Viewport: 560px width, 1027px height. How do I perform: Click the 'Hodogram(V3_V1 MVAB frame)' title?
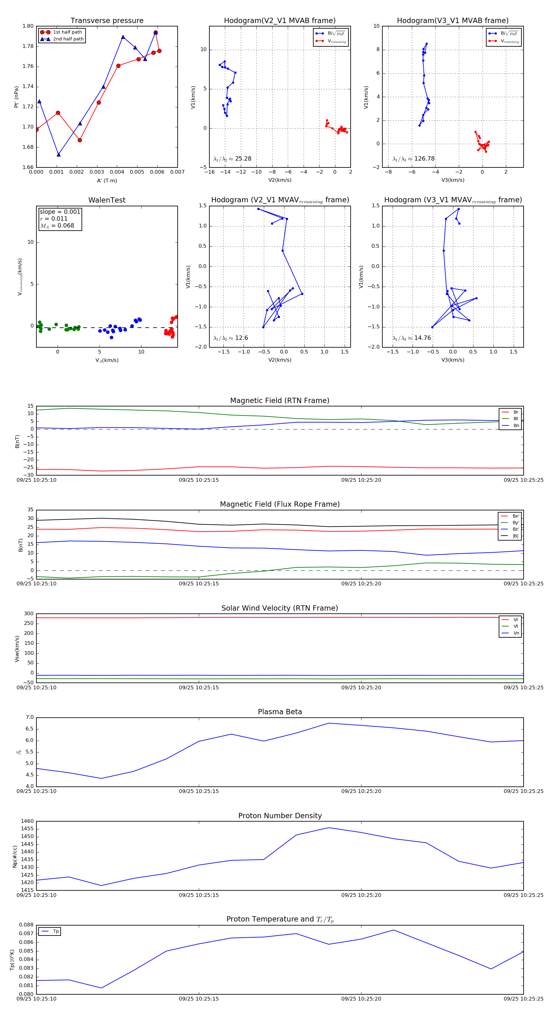tap(453, 21)
